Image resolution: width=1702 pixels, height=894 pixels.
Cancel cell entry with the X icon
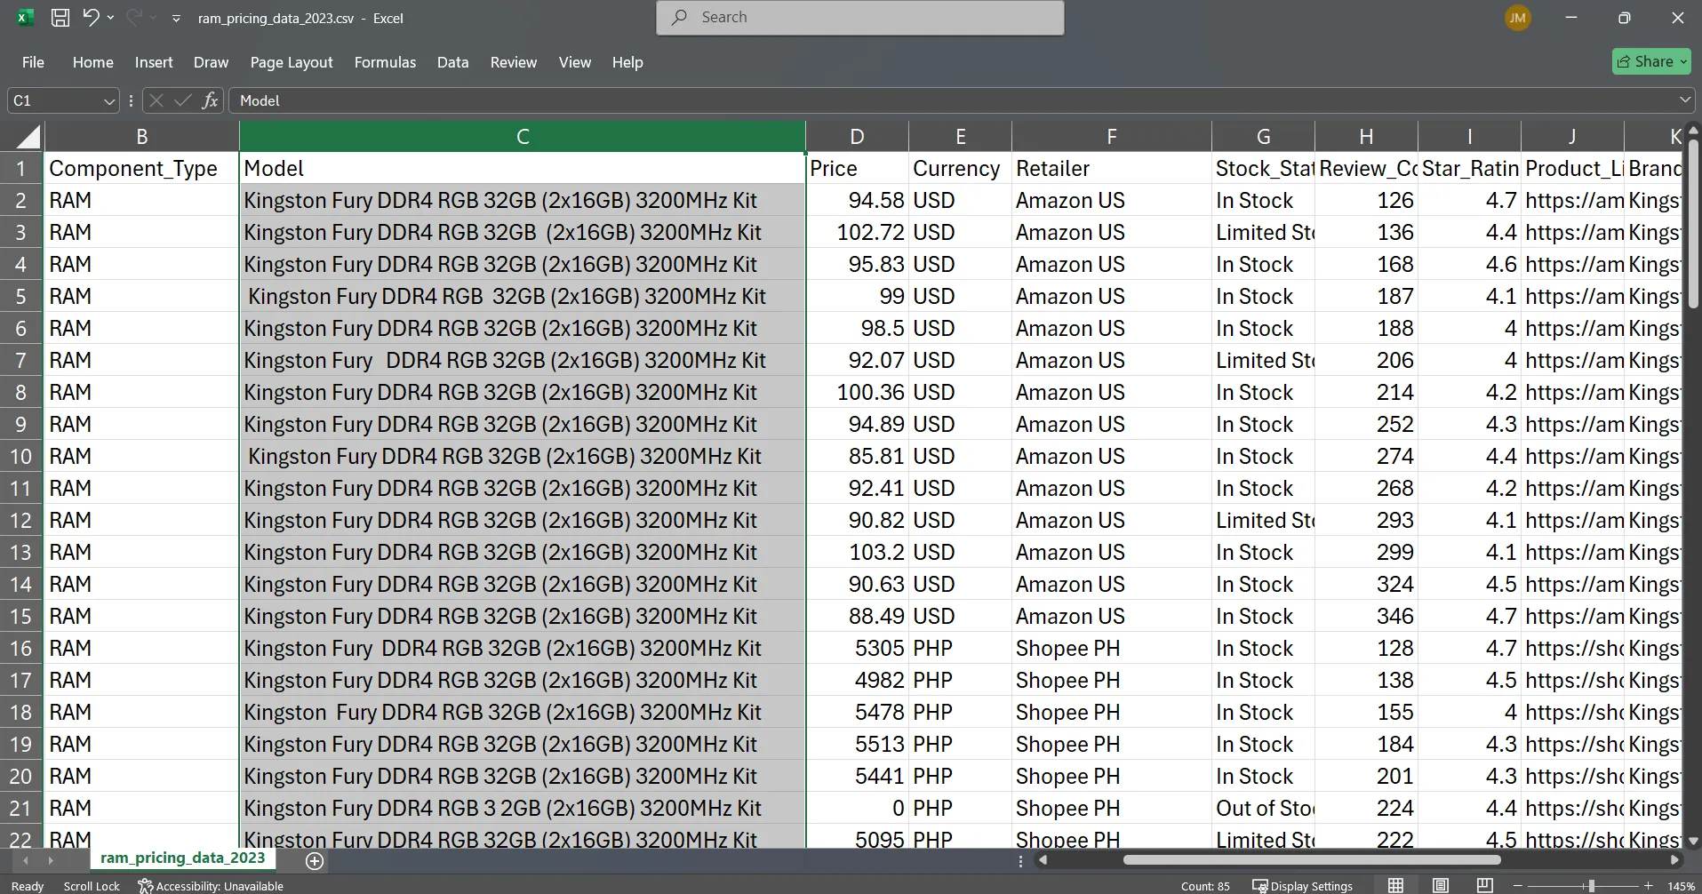coord(156,100)
